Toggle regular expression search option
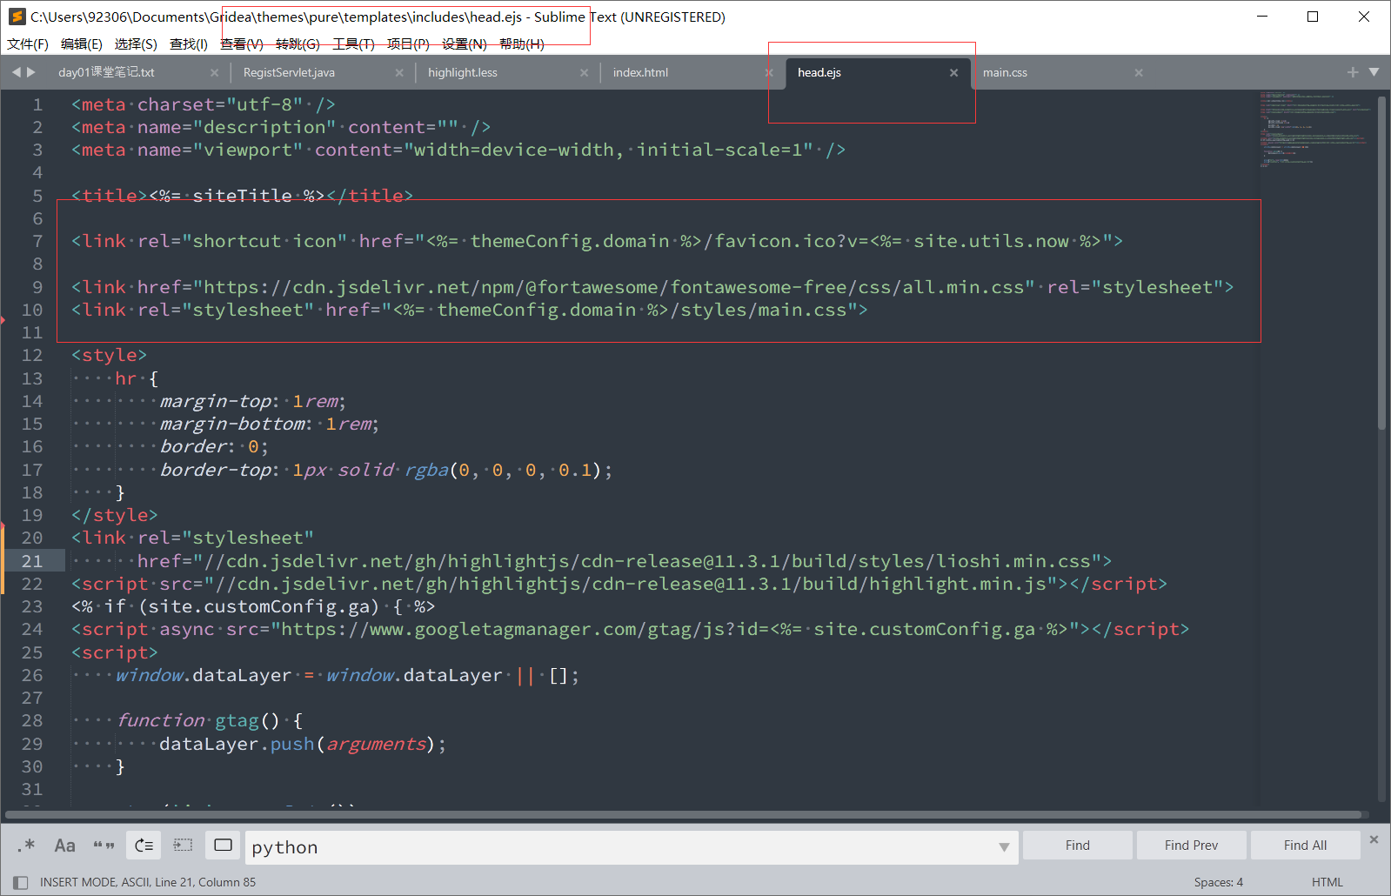Viewport: 1391px width, 896px height. (x=26, y=845)
